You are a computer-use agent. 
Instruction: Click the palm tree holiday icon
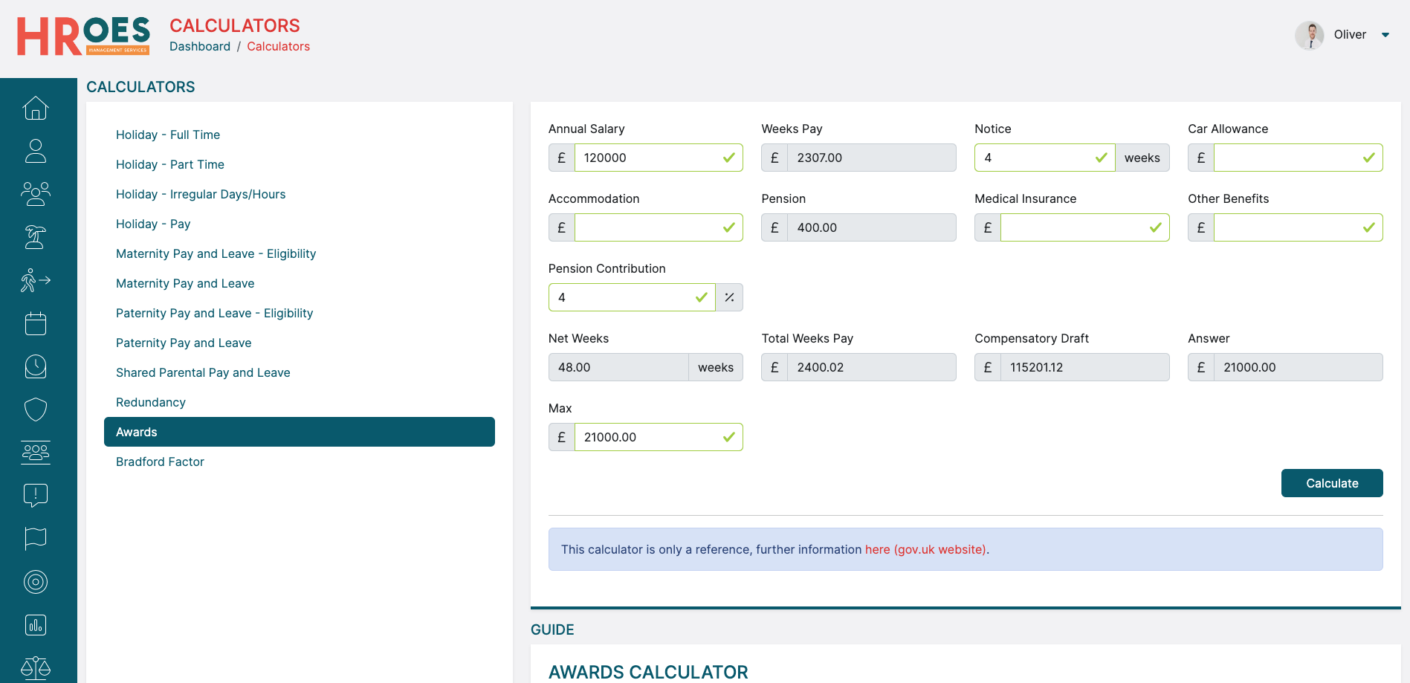pos(36,237)
